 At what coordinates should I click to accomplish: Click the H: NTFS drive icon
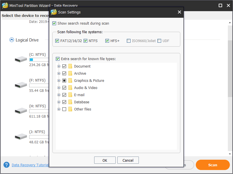coord(21,111)
